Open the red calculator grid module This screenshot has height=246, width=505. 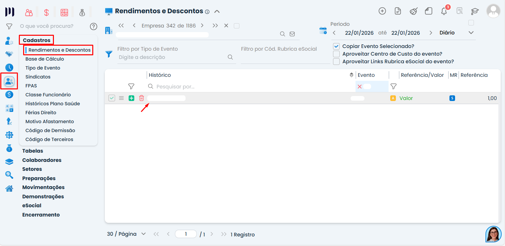pos(64,13)
